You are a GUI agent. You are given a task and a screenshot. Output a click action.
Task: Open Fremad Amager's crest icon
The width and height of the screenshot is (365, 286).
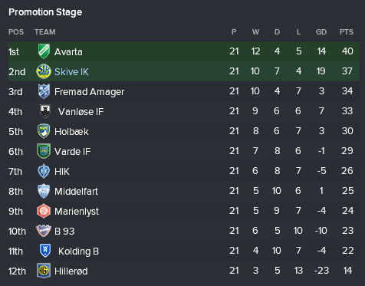tap(44, 91)
